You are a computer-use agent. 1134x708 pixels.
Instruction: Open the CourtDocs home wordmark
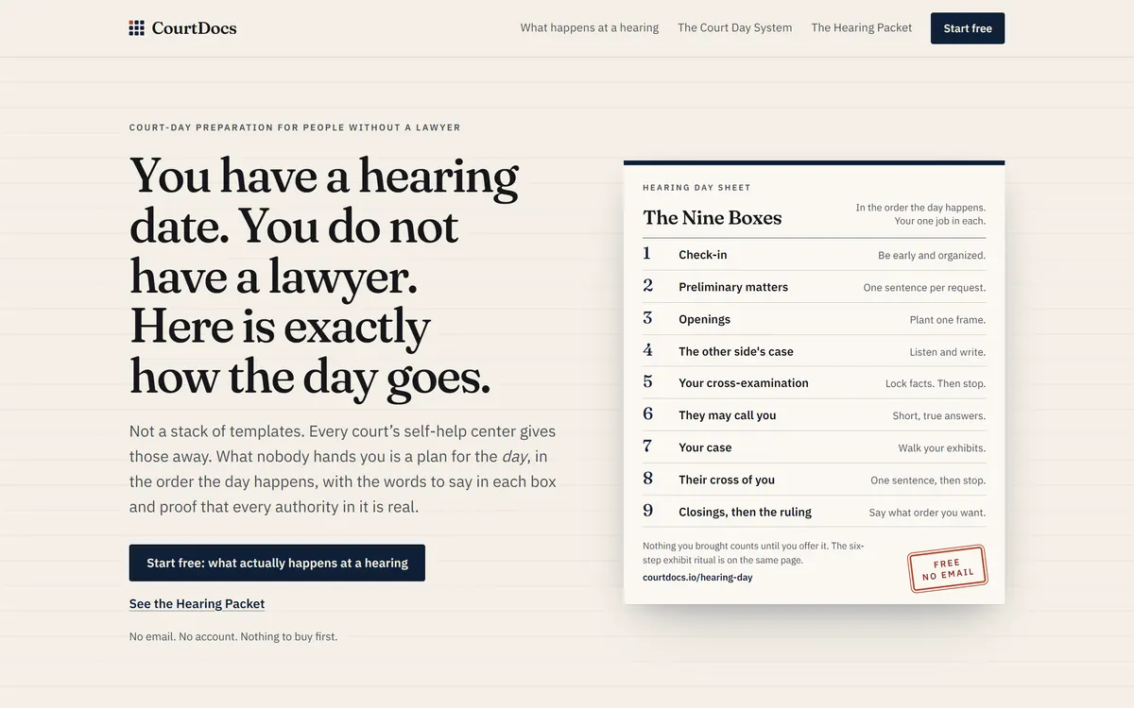pos(194,28)
